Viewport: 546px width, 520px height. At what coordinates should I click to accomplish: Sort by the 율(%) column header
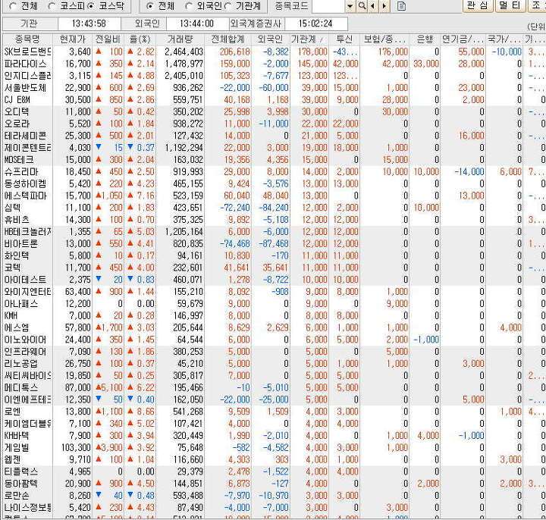(x=140, y=39)
